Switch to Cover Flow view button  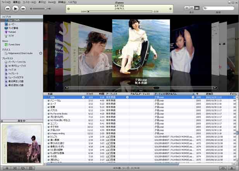197,8
